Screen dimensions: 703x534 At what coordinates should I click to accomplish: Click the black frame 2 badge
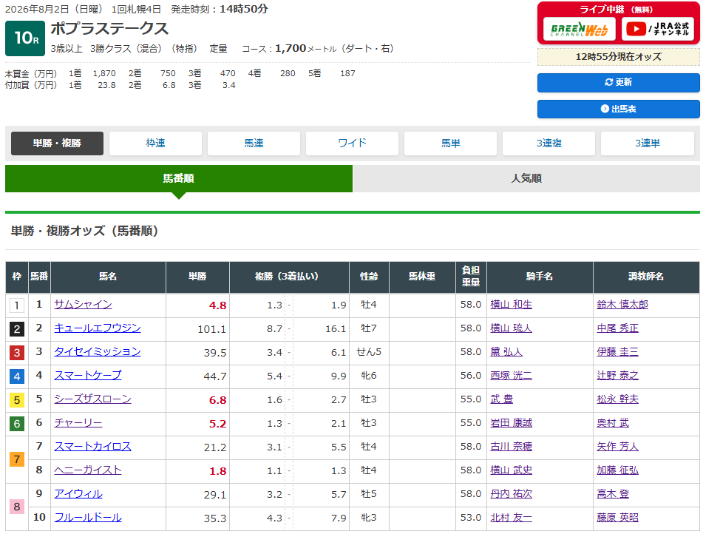point(16,329)
